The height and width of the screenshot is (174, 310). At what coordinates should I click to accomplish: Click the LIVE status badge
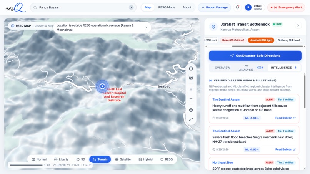click(x=277, y=24)
